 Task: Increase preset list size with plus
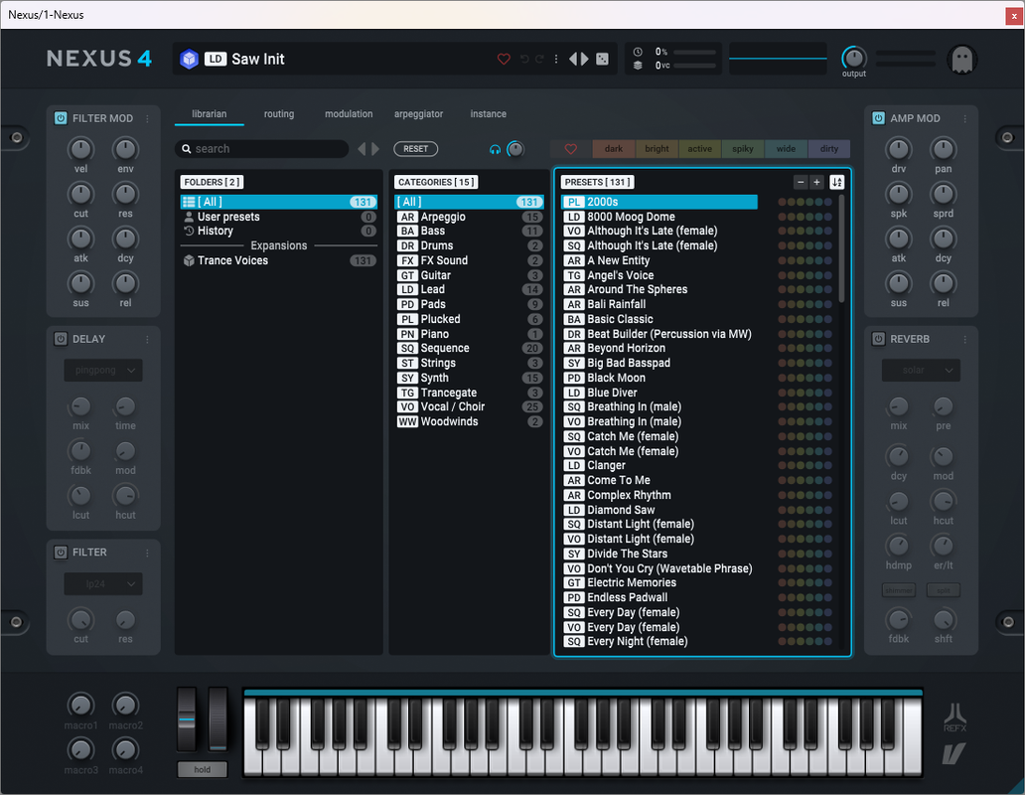coord(816,183)
